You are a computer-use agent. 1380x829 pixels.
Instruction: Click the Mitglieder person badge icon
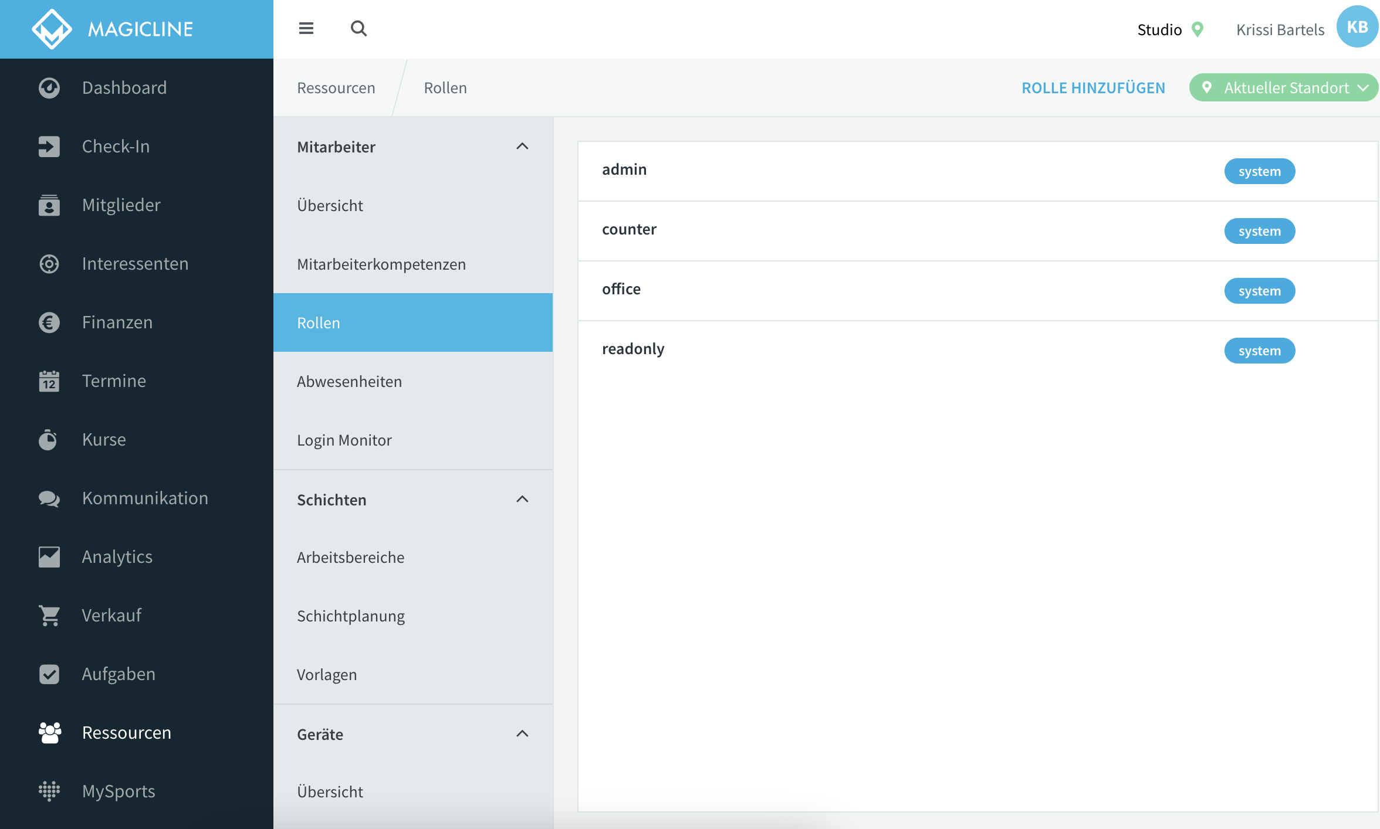click(49, 205)
